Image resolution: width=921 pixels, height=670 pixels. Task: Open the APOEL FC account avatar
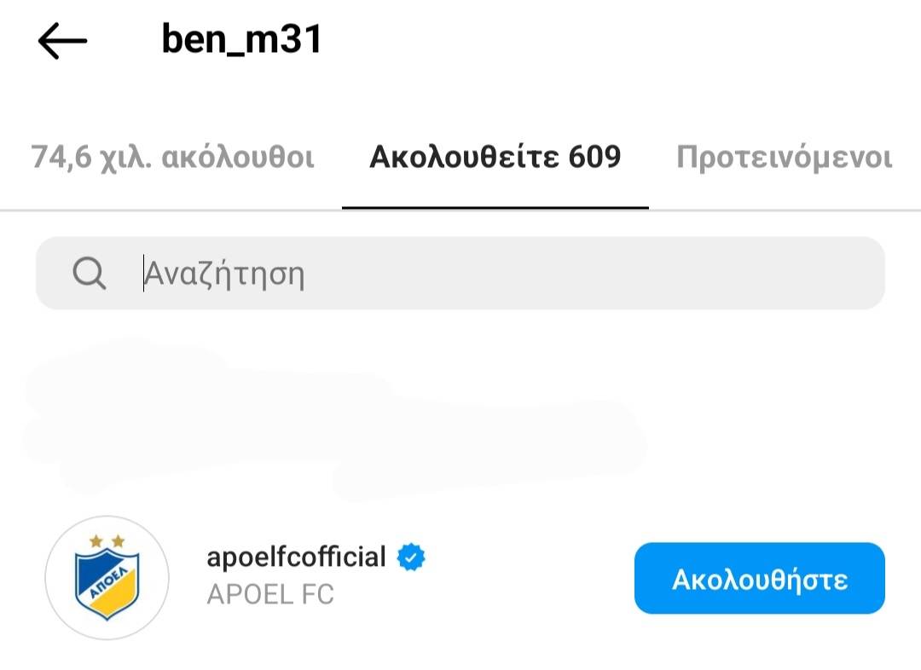pyautogui.click(x=107, y=578)
